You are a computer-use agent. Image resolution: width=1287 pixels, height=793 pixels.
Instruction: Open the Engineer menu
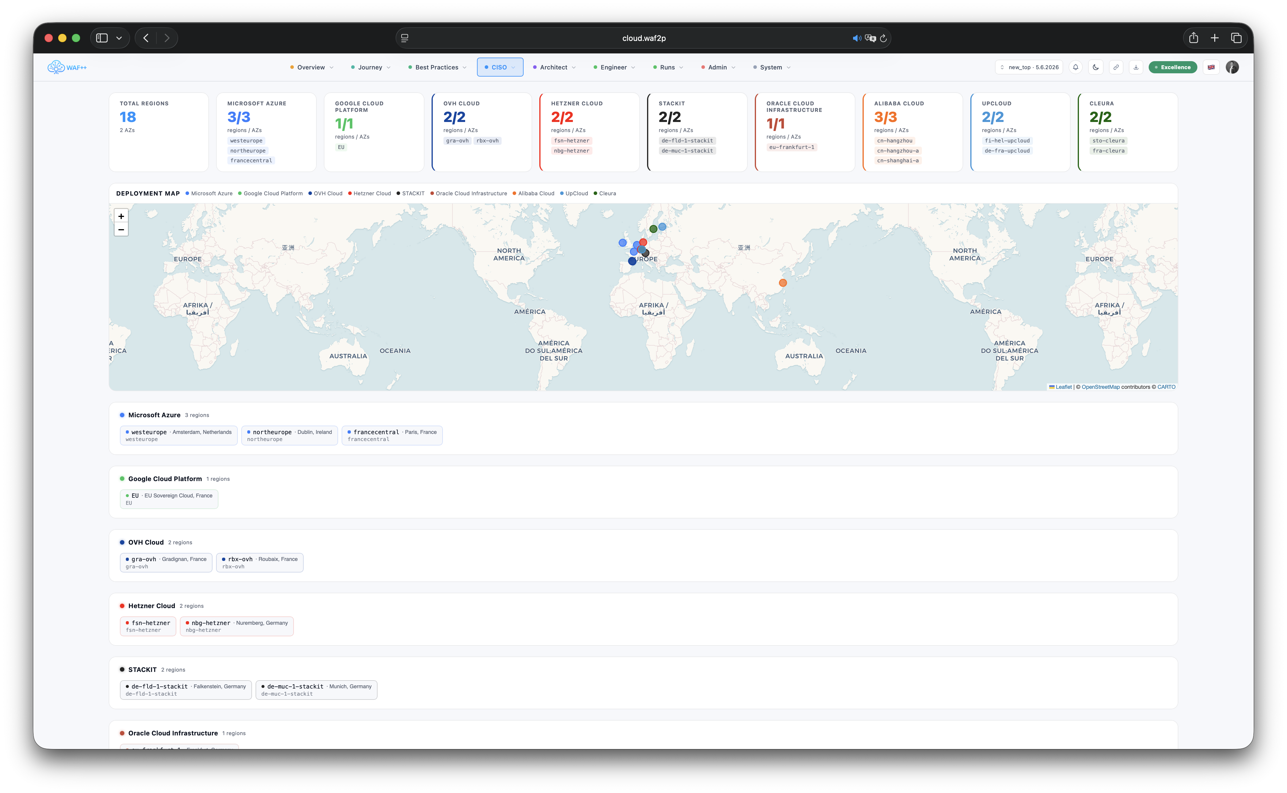click(614, 67)
